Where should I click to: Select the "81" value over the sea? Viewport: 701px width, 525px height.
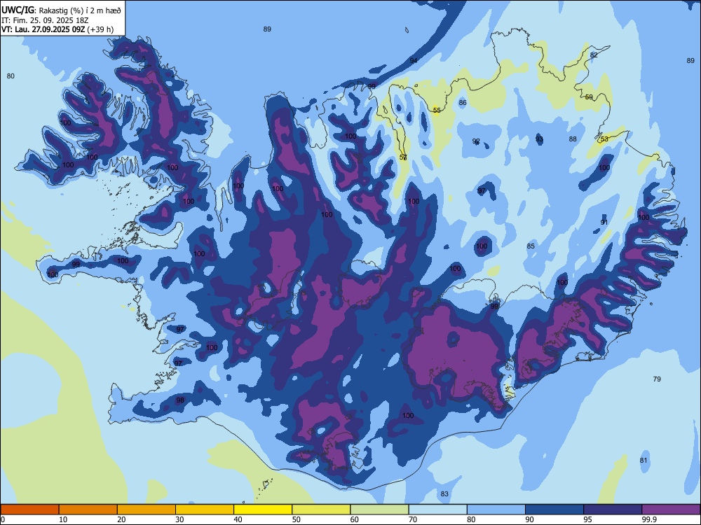click(x=644, y=461)
